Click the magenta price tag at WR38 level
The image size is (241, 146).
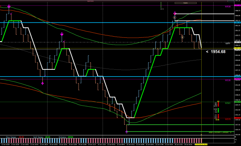tap(237, 5)
